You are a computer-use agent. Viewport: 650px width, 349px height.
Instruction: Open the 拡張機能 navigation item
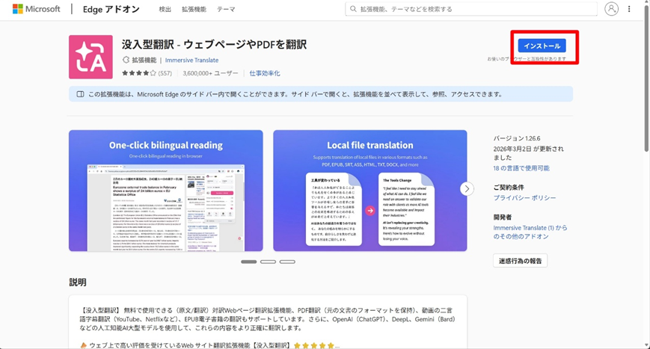click(x=194, y=9)
